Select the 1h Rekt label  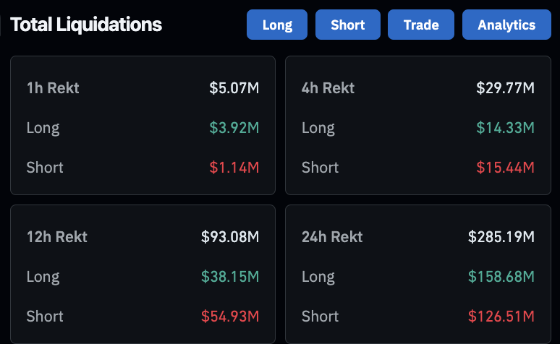click(x=53, y=88)
